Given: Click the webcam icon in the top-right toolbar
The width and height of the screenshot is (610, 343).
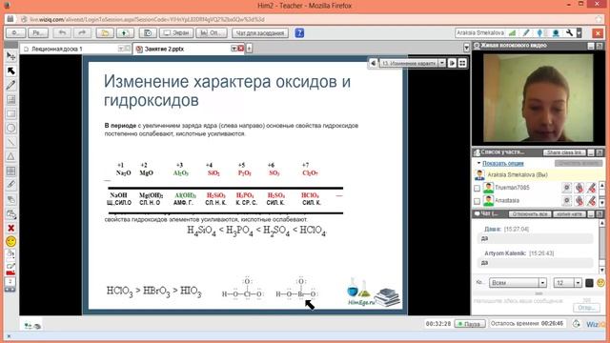Looking at the screenshot, I should click(x=556, y=33).
